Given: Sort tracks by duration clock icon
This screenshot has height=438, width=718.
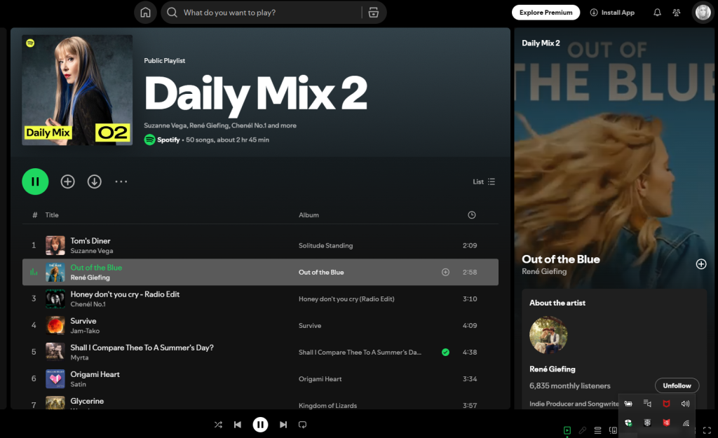Looking at the screenshot, I should coord(472,215).
